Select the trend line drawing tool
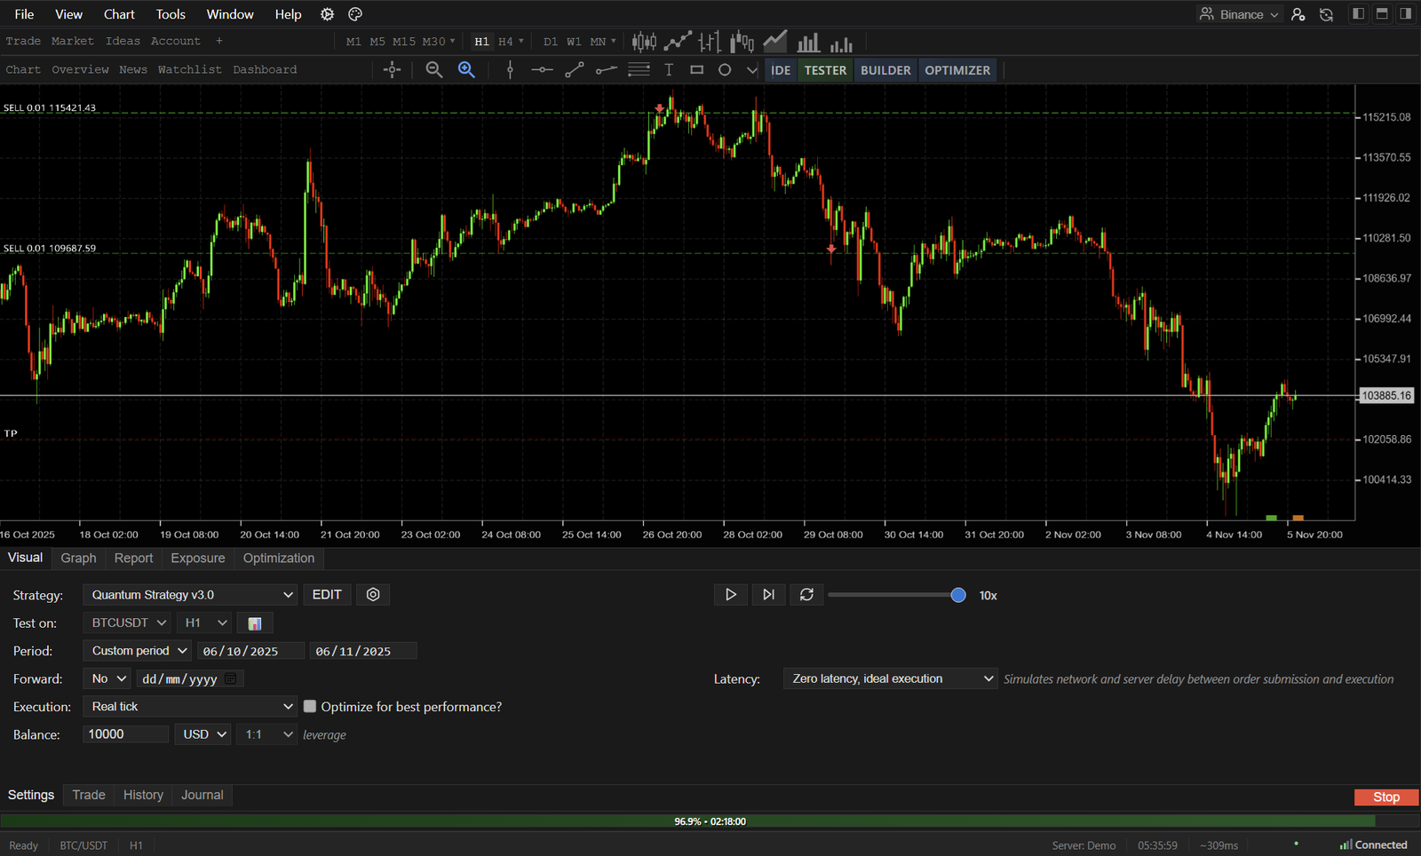 tap(575, 69)
